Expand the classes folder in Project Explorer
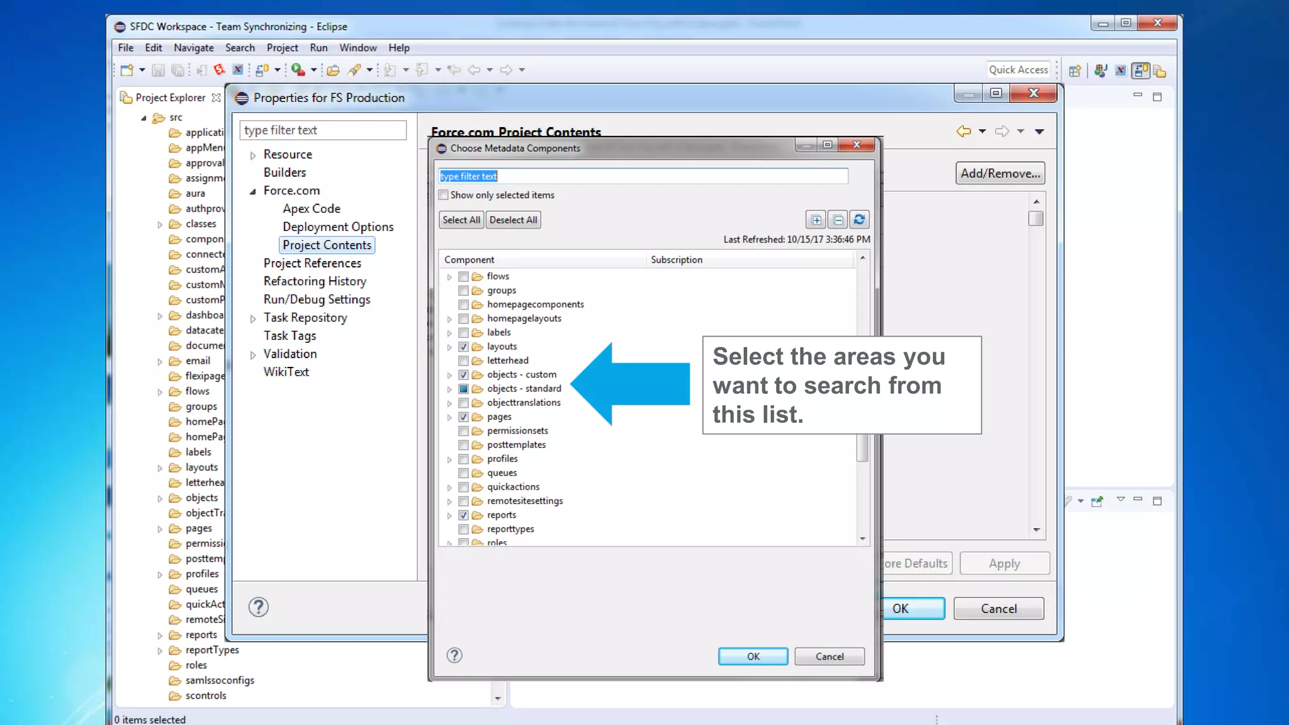The width and height of the screenshot is (1289, 725). click(x=160, y=225)
